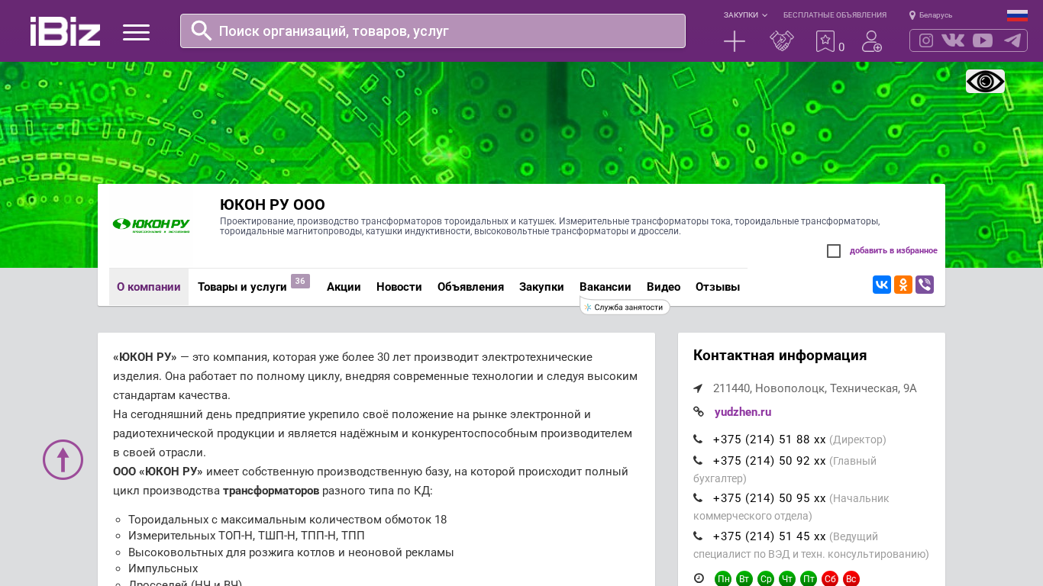Click the user registration icon
This screenshot has height=586, width=1043.
[872, 41]
